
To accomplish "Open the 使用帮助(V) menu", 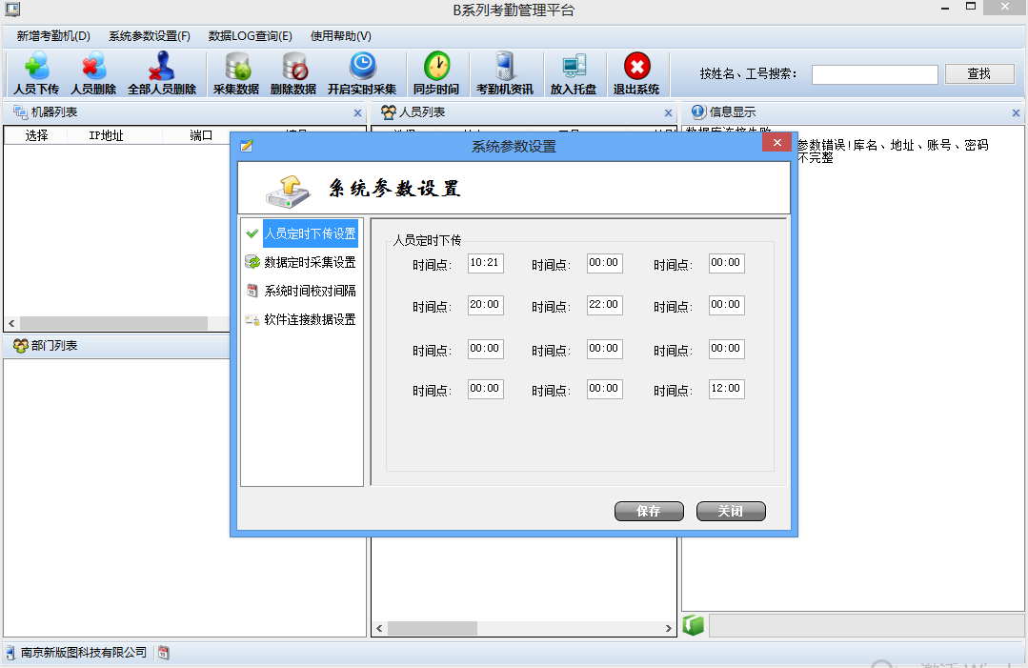I will click(341, 36).
